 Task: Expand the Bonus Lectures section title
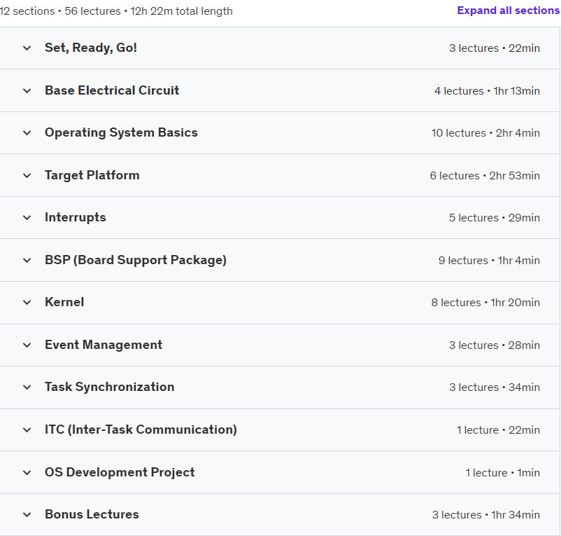coord(92,514)
